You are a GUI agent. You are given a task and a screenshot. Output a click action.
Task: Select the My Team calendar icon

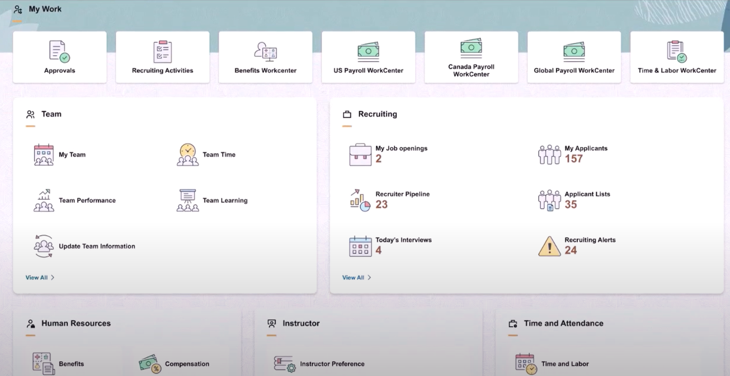(43, 154)
